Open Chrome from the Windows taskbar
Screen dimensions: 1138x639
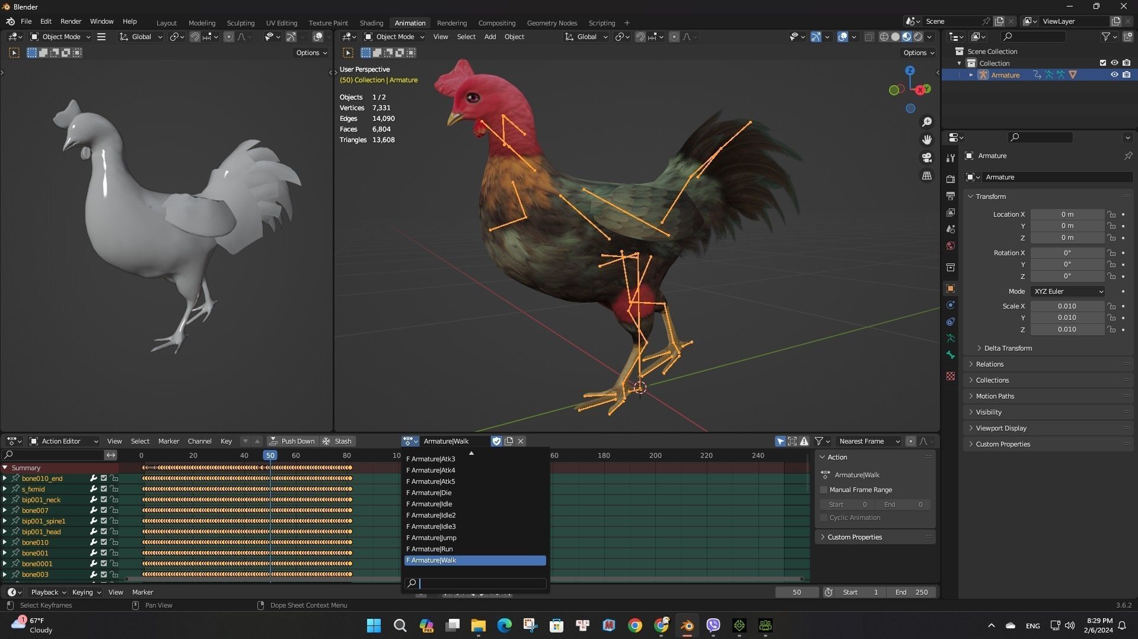click(635, 625)
